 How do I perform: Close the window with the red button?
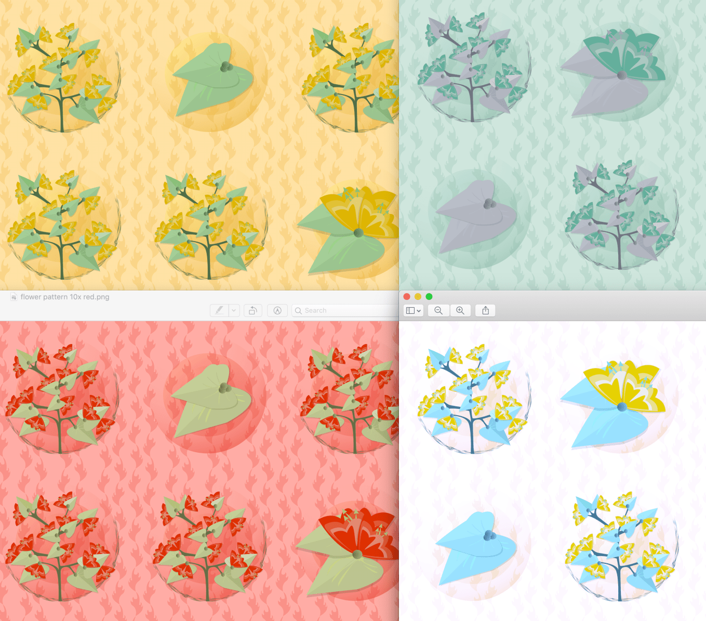point(407,297)
